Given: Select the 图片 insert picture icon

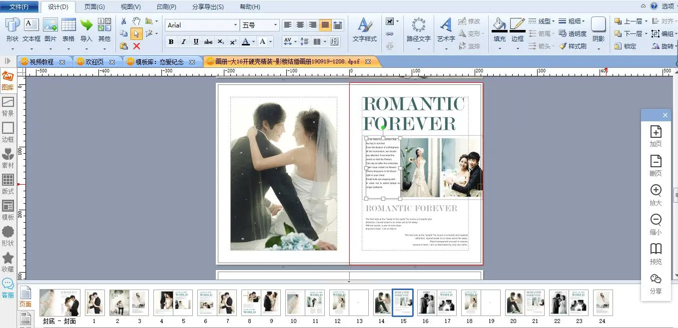Looking at the screenshot, I should click(x=50, y=25).
